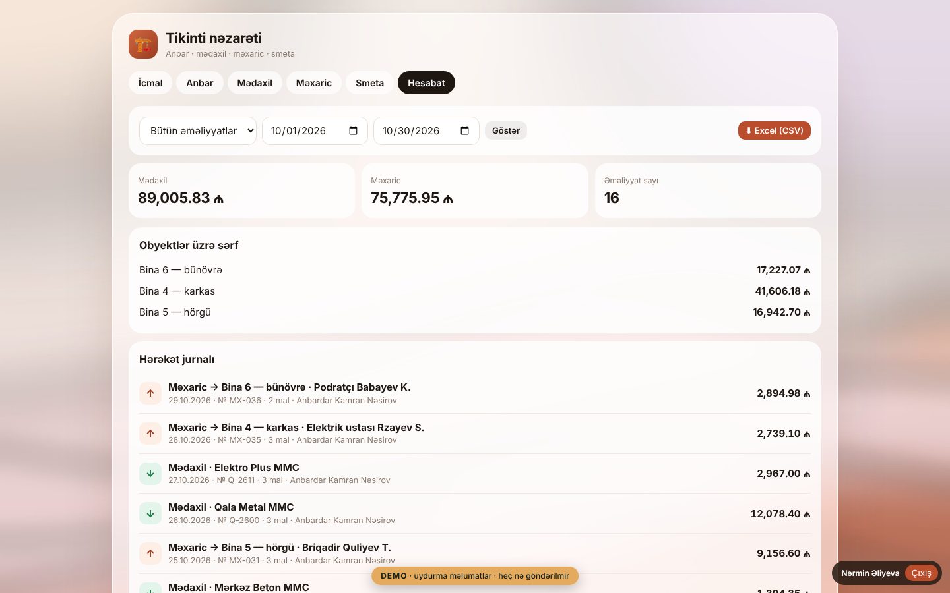Go to the Mədaxil tab
Image resolution: width=950 pixels, height=593 pixels.
(255, 83)
